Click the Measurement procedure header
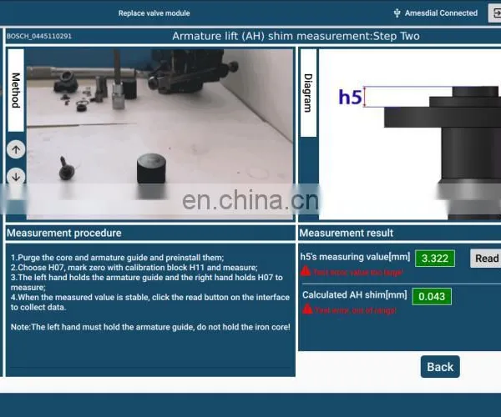This screenshot has width=501, height=417. coord(64,233)
